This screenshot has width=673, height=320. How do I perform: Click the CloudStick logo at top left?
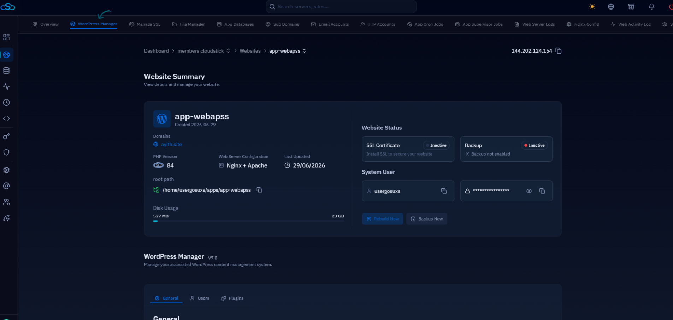click(8, 7)
